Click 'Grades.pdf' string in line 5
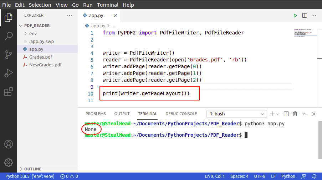 click(205, 60)
